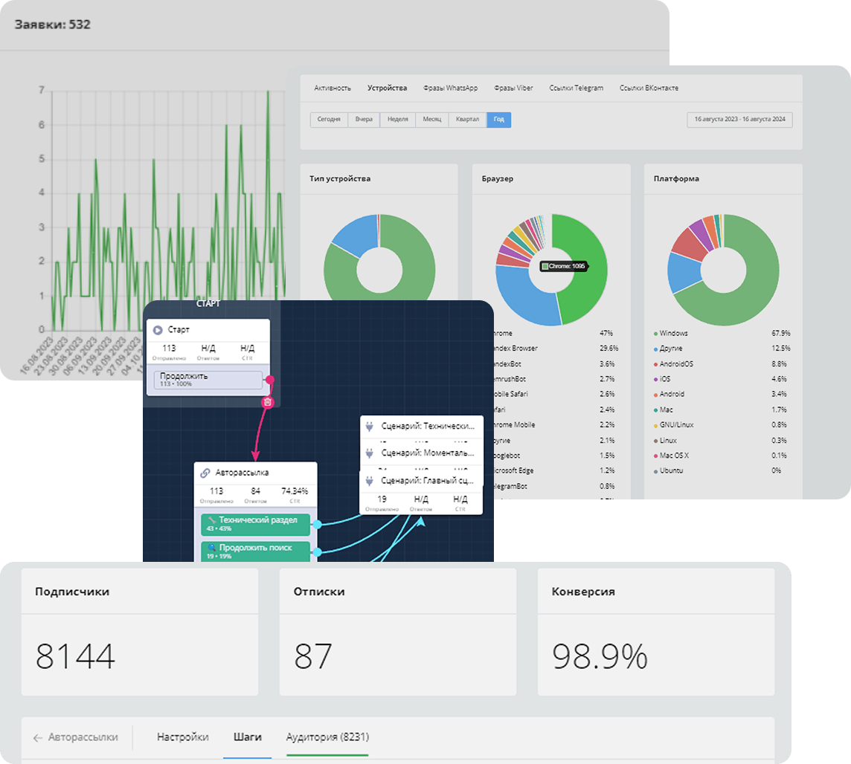Select the Год period filter
The height and width of the screenshot is (764, 851).
point(498,120)
